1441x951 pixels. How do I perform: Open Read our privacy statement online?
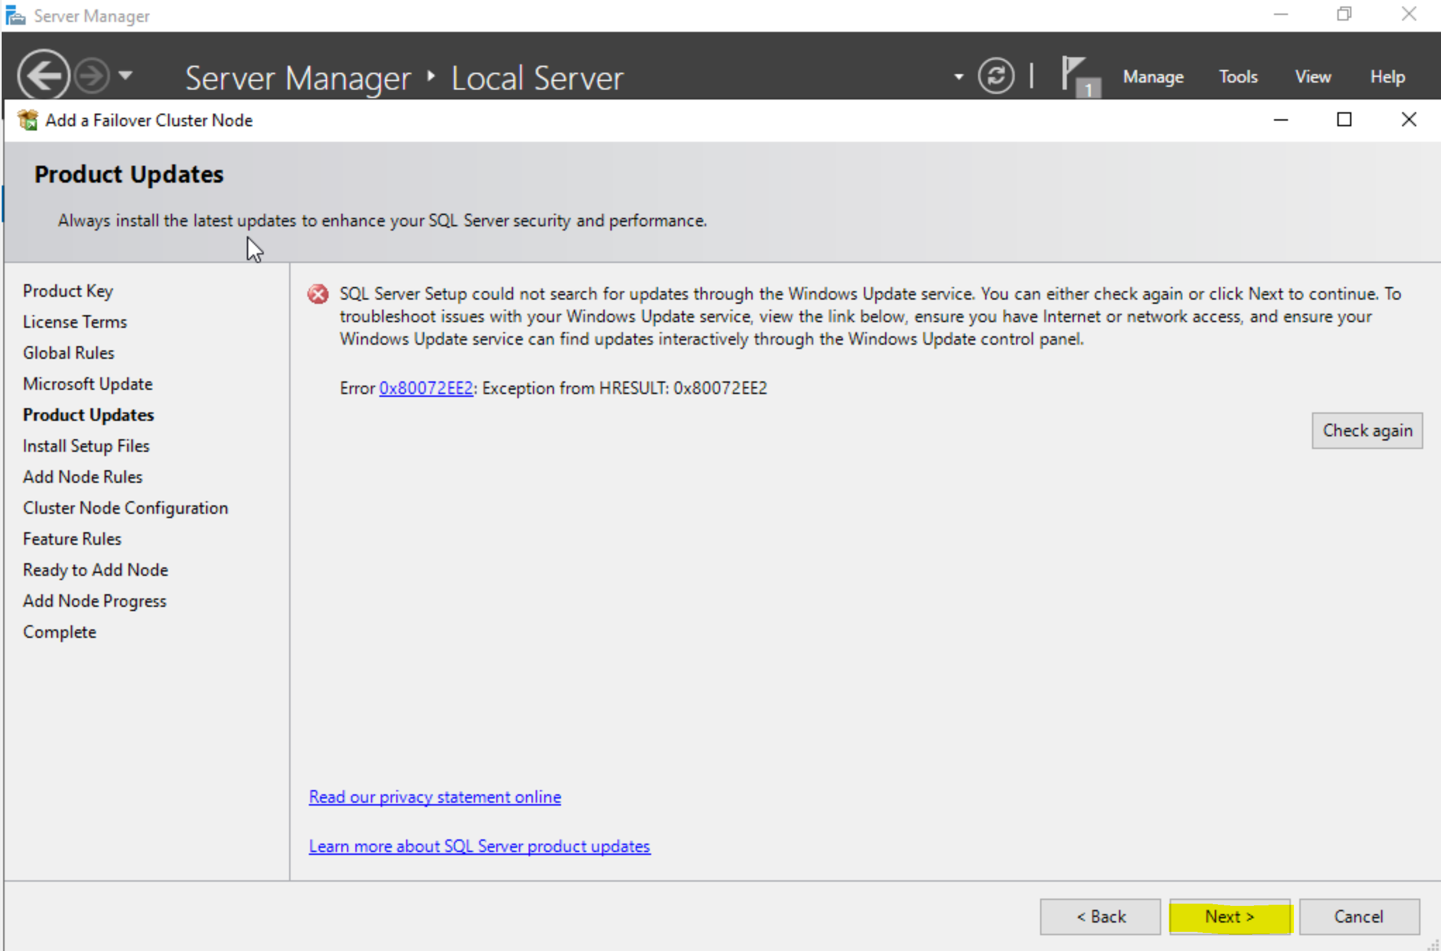click(434, 797)
